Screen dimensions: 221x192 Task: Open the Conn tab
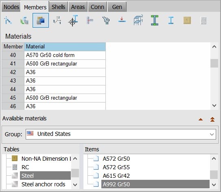point(97,7)
